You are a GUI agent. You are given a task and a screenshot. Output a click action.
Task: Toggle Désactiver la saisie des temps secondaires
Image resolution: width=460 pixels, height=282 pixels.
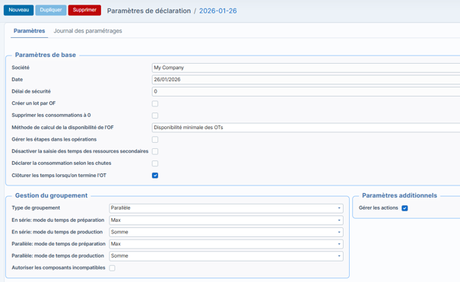point(155,151)
